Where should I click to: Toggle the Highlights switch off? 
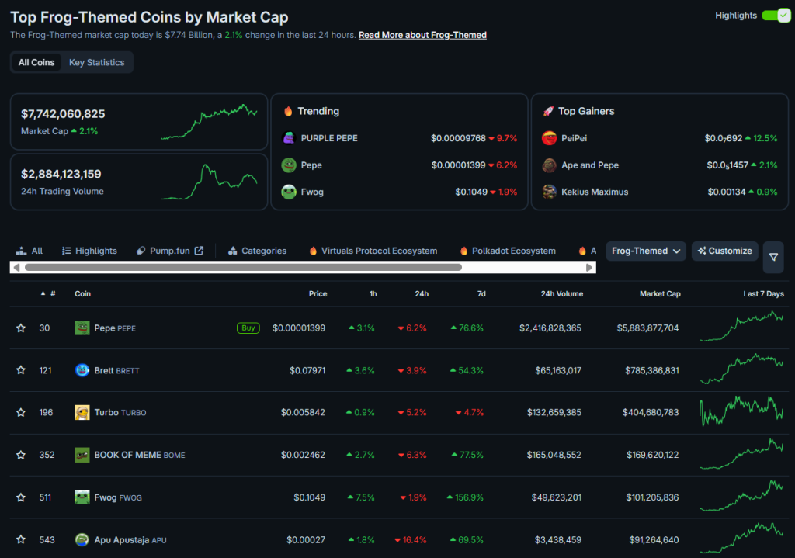click(776, 16)
